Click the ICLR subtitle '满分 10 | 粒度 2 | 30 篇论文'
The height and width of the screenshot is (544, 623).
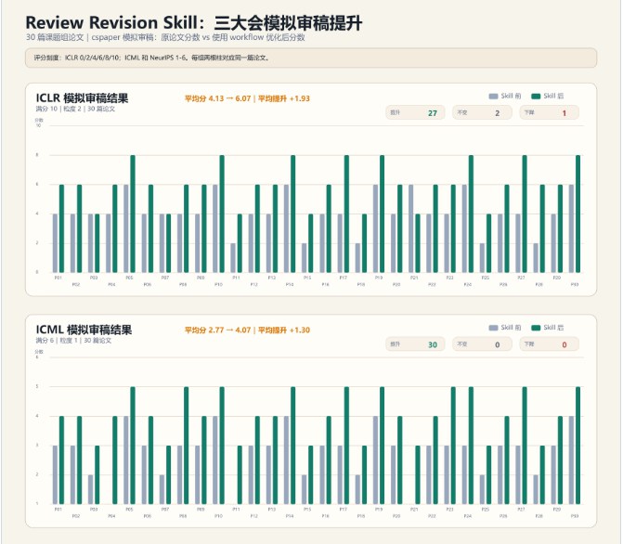[x=75, y=109]
